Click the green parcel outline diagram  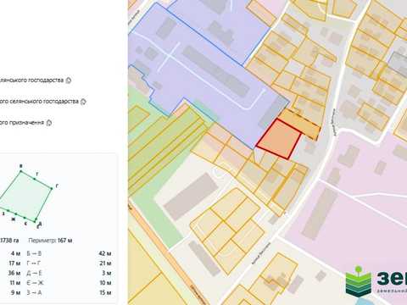(26, 196)
